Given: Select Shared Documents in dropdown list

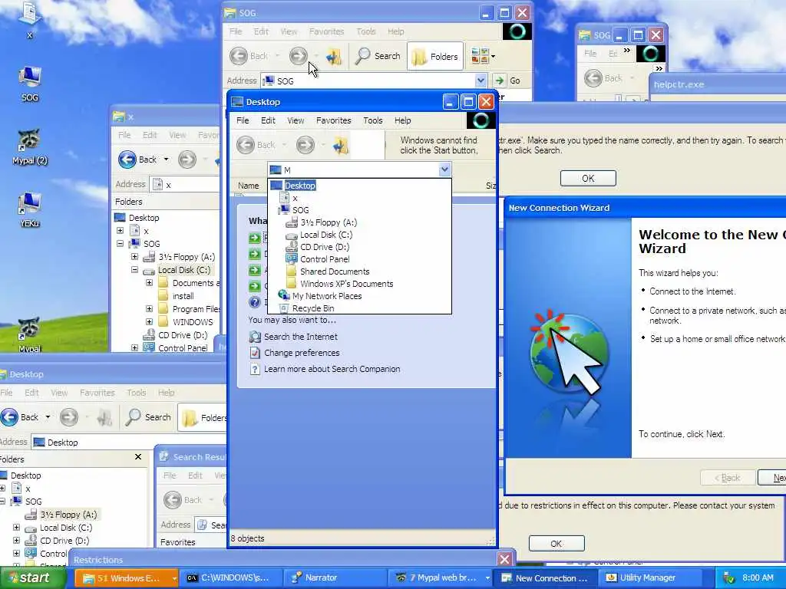Looking at the screenshot, I should pyautogui.click(x=335, y=271).
